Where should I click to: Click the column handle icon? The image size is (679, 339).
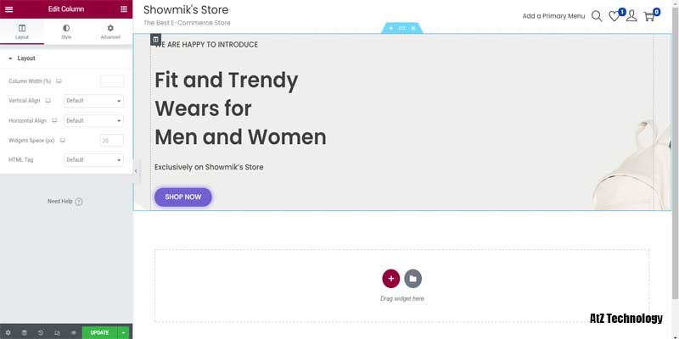(x=155, y=39)
